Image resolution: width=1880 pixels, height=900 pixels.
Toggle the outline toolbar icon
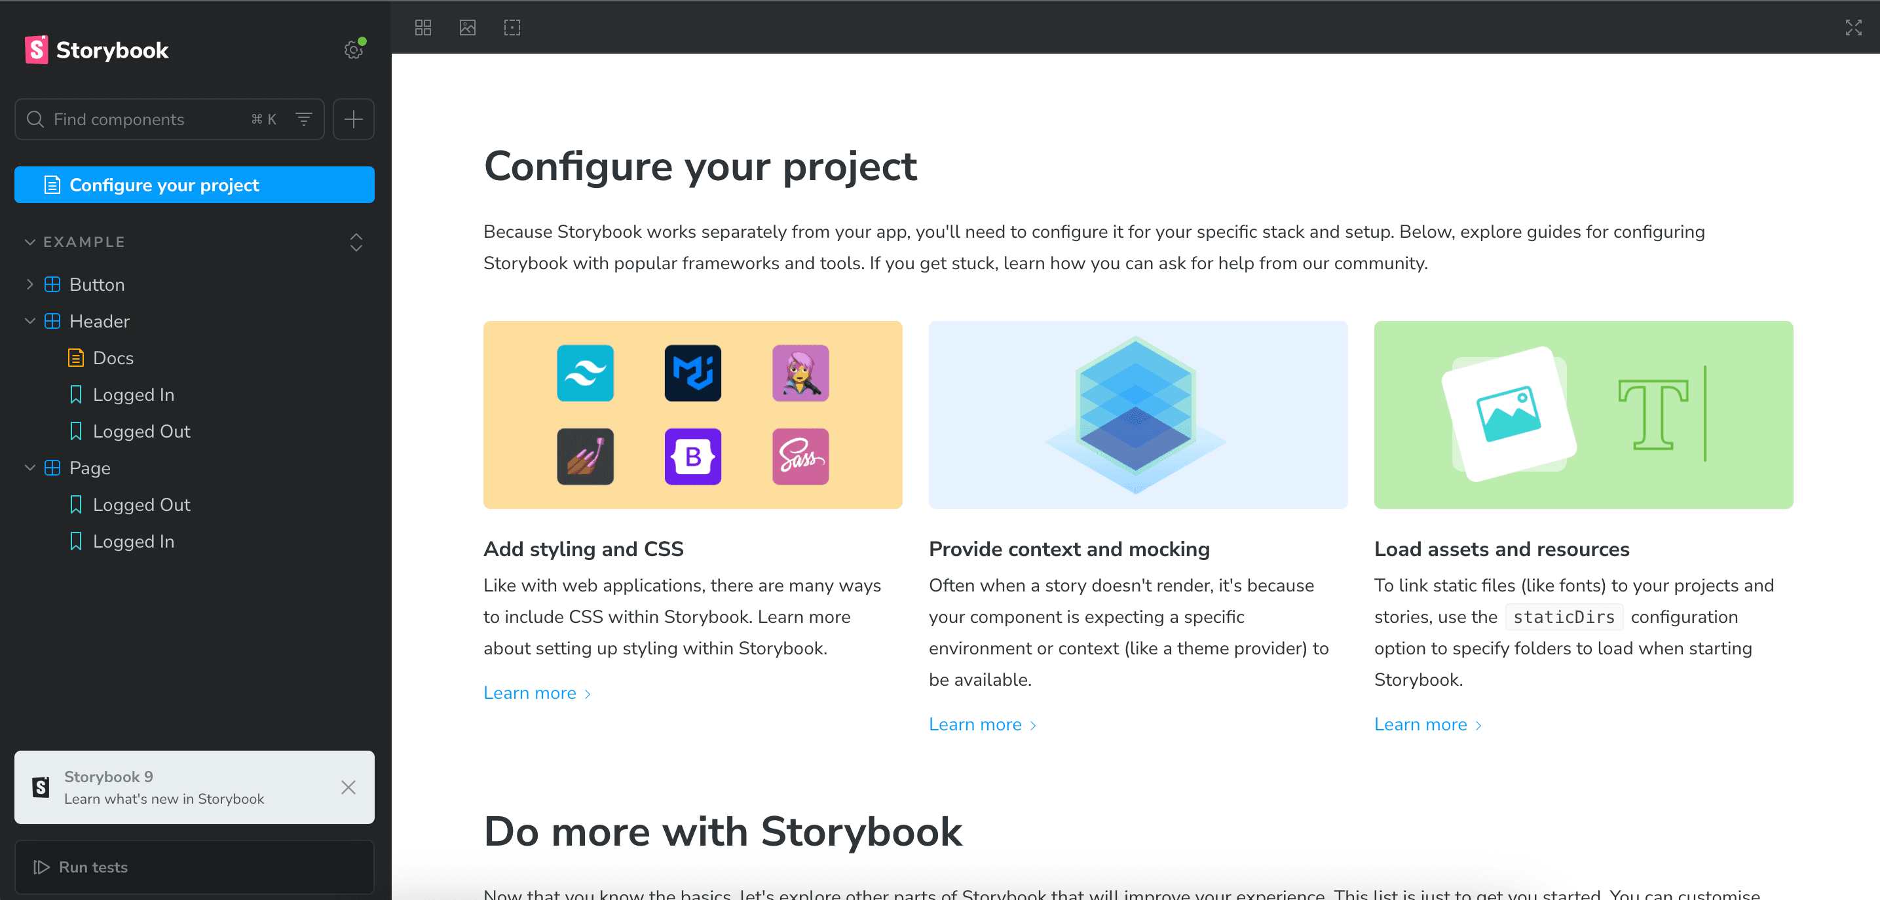(x=512, y=28)
